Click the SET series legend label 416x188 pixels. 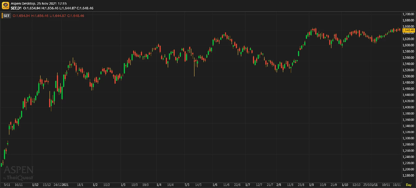7,16
